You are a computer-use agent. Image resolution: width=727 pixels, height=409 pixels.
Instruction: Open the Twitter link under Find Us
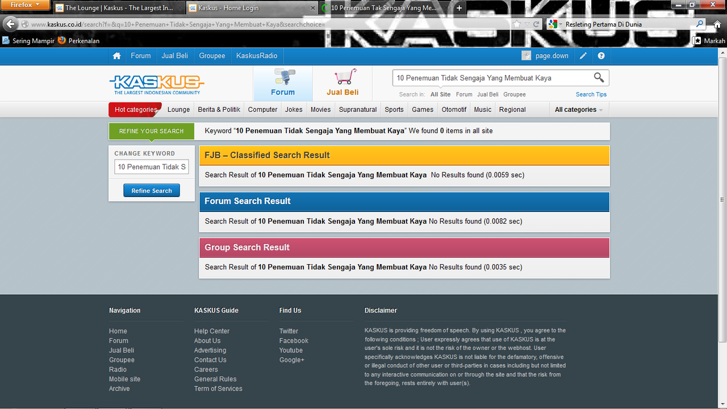pos(289,331)
